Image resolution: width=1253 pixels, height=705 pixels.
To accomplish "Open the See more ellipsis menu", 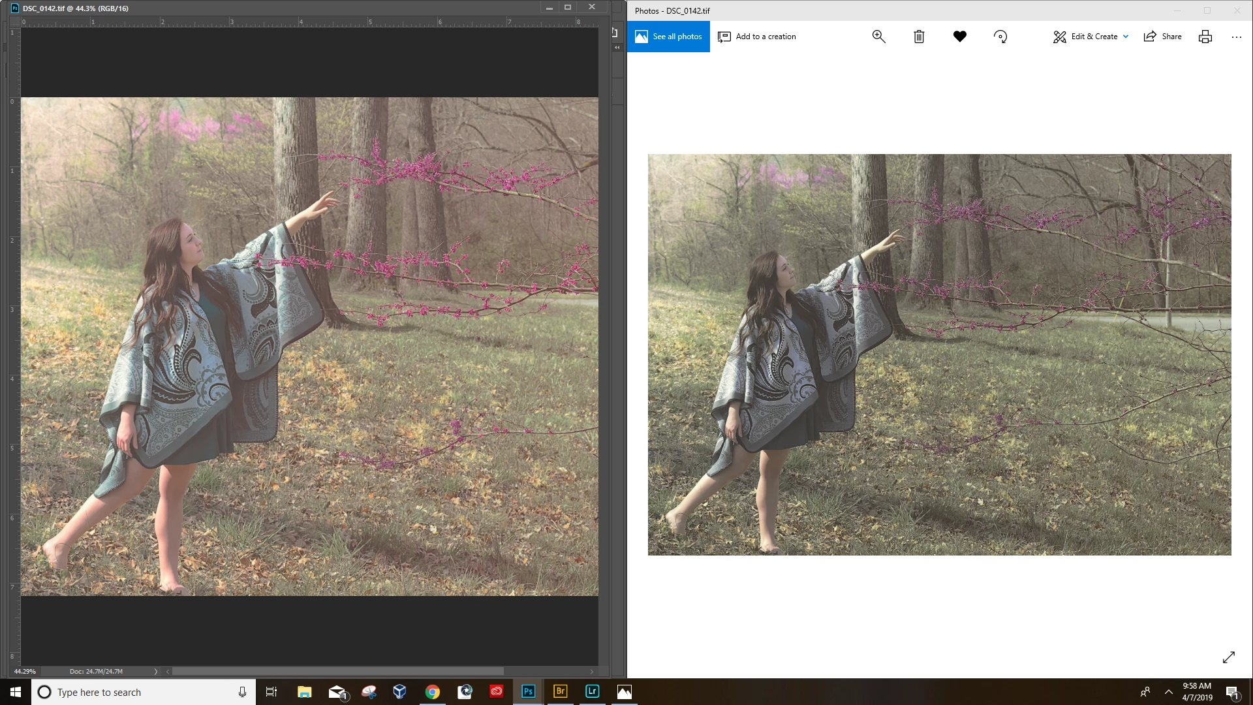I will (1237, 37).
